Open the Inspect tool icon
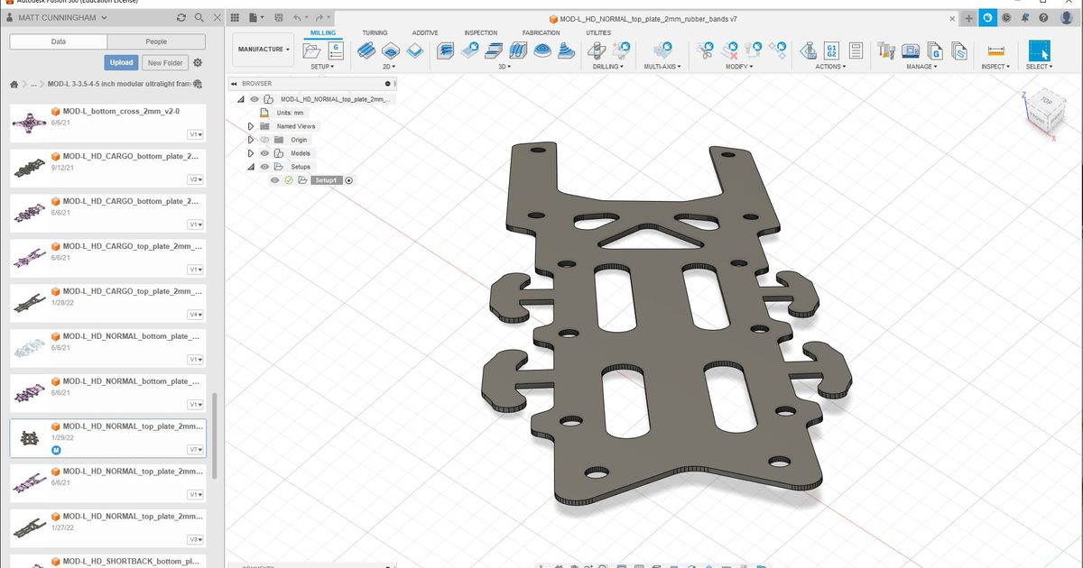The width and height of the screenshot is (1083, 568). pos(995,51)
